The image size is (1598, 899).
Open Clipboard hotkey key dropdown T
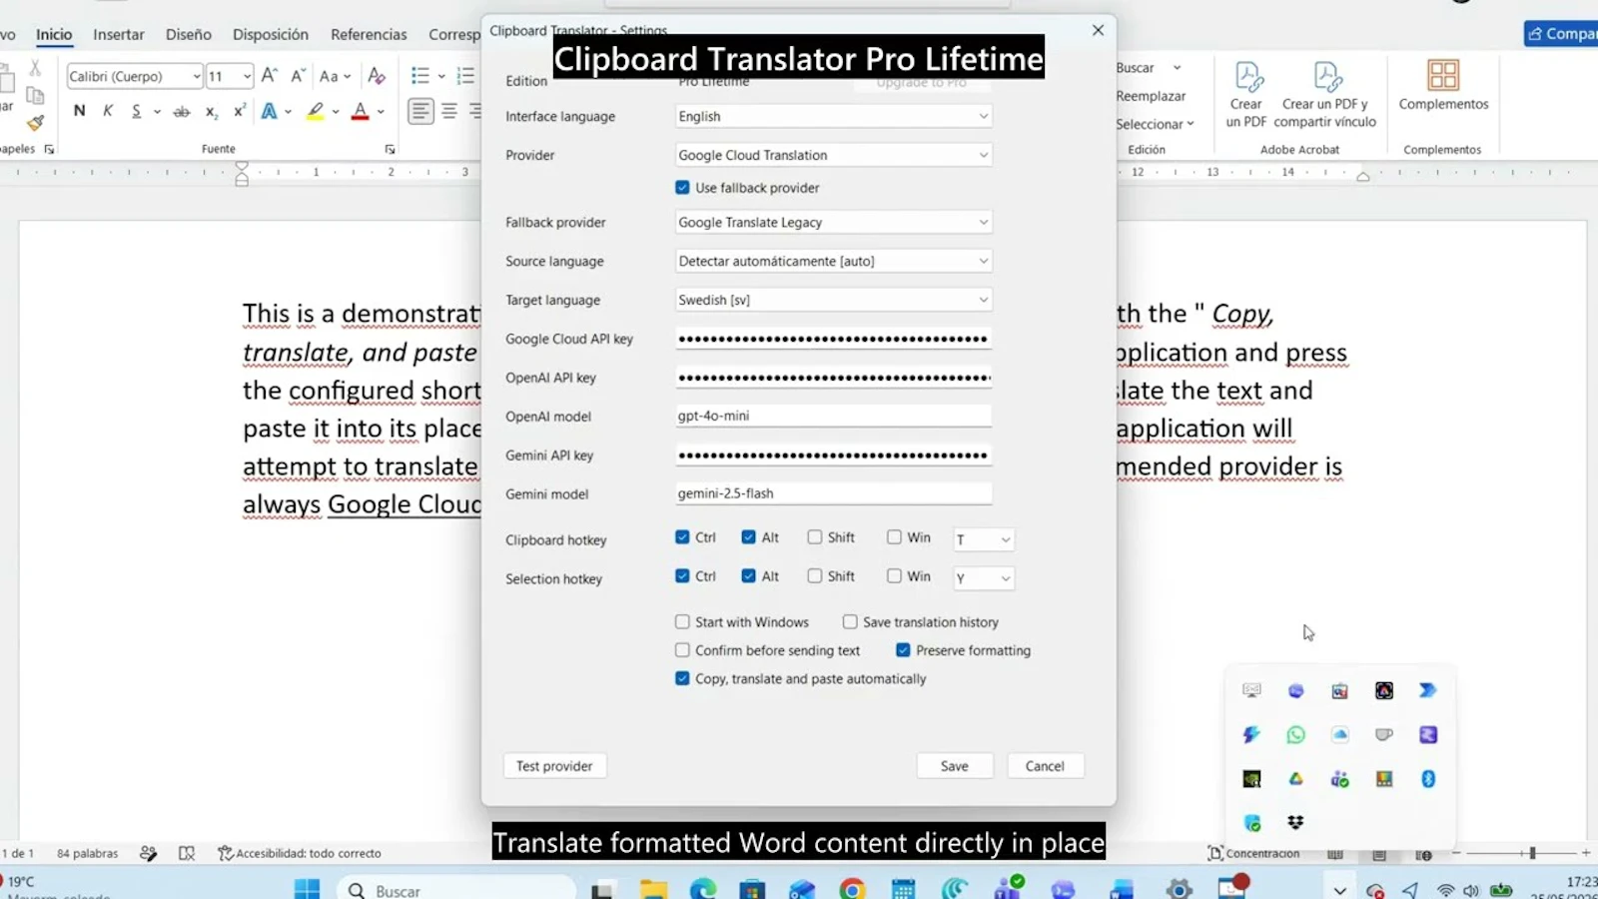[x=984, y=539]
